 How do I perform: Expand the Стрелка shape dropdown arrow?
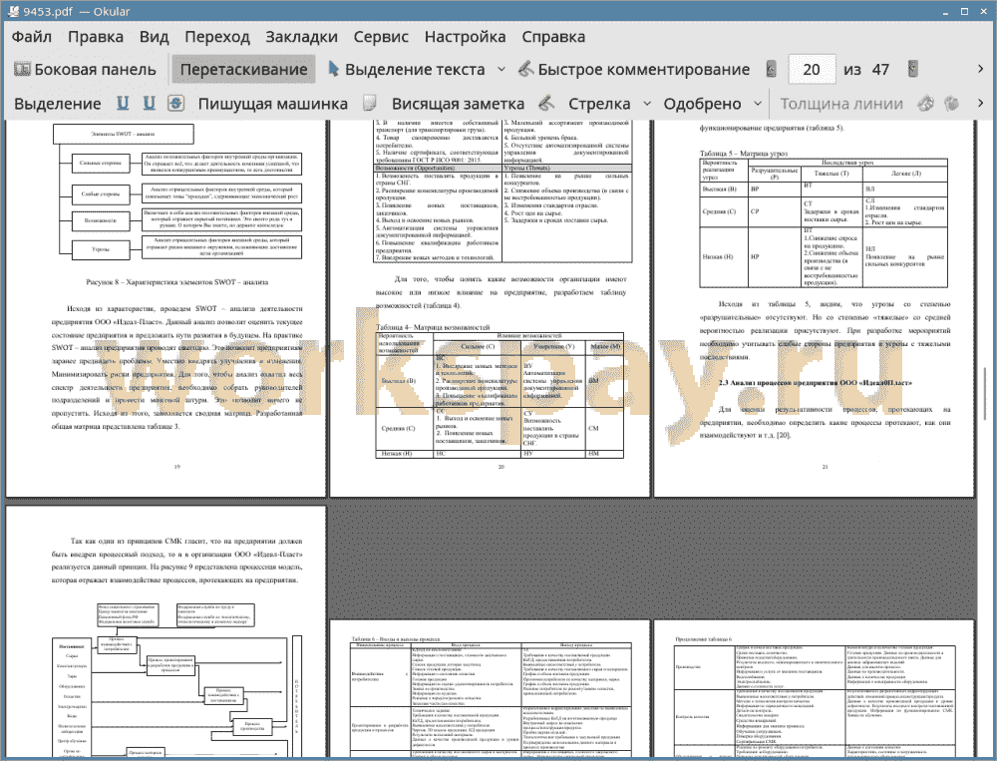pos(647,104)
